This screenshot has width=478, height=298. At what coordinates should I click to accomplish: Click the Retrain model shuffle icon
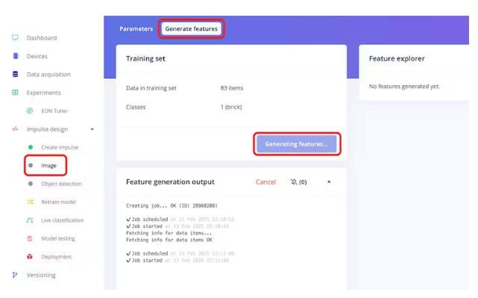tap(30, 202)
